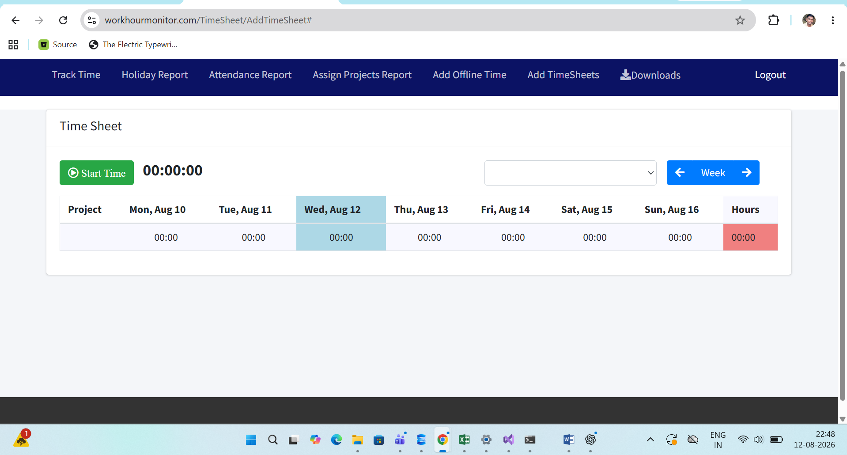
Task: Open Terminal from taskbar
Action: [530, 440]
